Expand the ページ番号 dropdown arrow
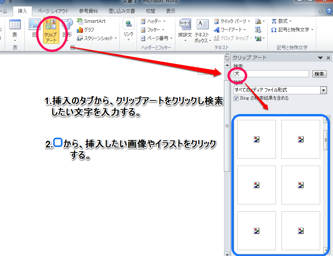The height and width of the screenshot is (256, 333). 171,38
